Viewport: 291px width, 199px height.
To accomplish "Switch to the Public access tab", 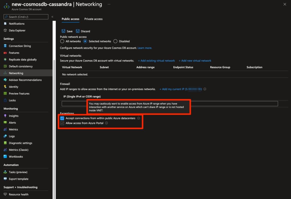I will coord(70,19).
